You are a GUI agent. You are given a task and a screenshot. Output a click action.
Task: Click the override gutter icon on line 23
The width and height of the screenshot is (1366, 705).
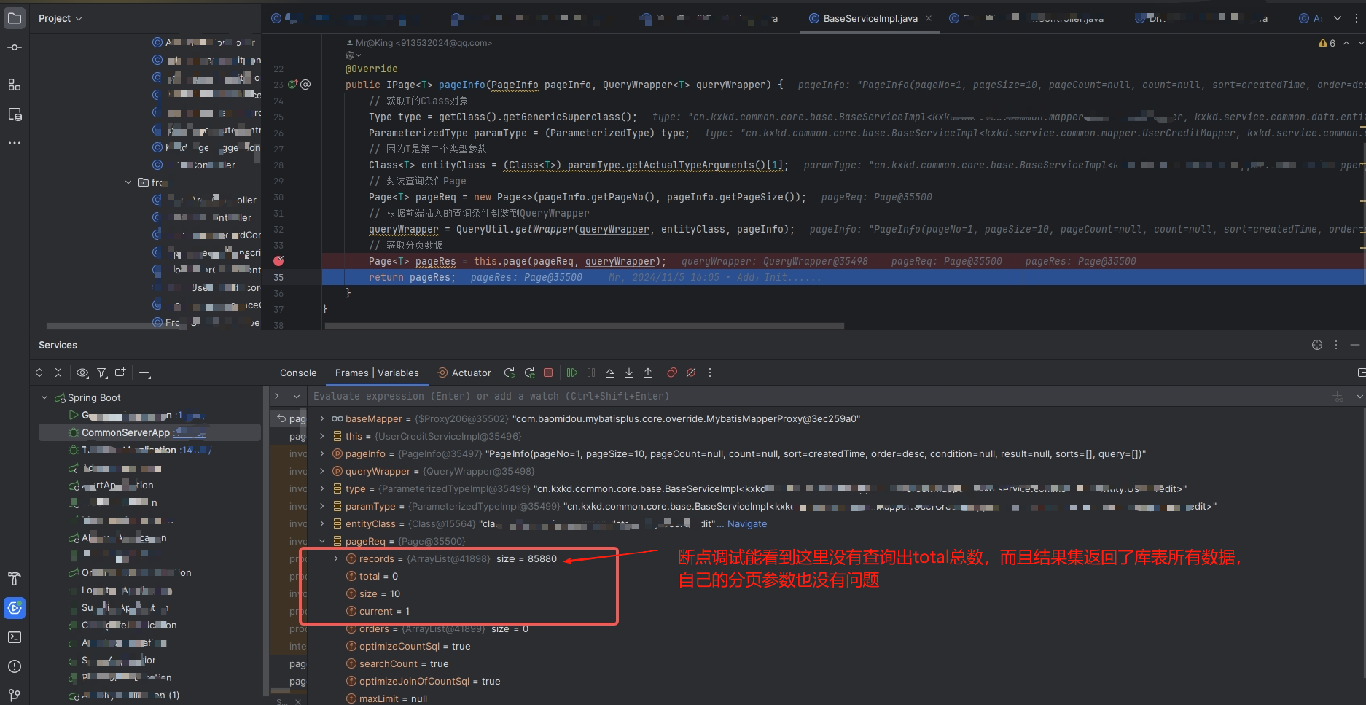click(x=292, y=85)
